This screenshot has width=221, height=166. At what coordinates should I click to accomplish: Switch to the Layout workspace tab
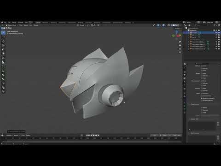[38, 23]
